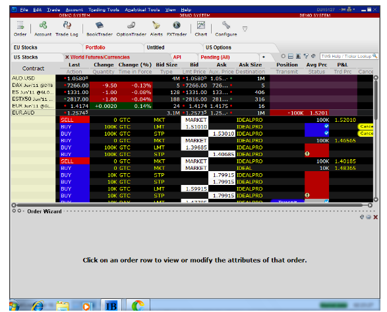Click warning icon on last 1.79915 STP order
387x312 pixels.
(307, 195)
